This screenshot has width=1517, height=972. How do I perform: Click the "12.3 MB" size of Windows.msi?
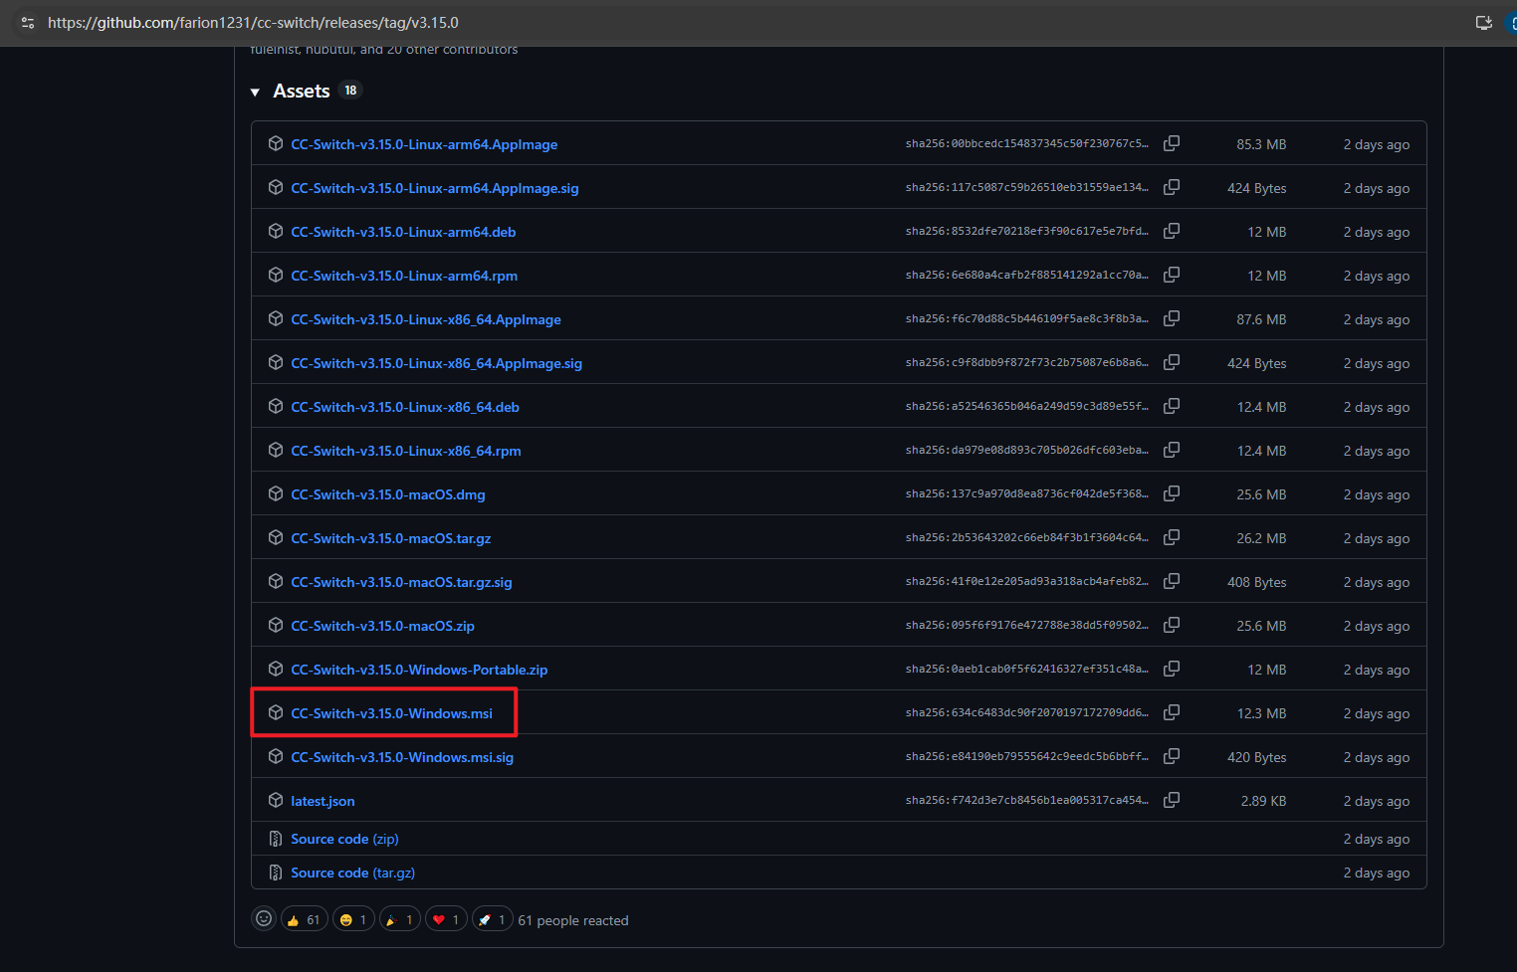(1261, 713)
